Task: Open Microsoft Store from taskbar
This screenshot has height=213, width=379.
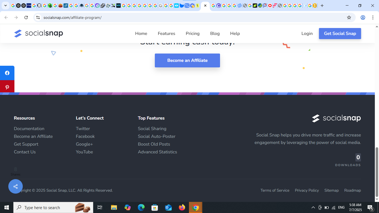Action: click(x=155, y=207)
